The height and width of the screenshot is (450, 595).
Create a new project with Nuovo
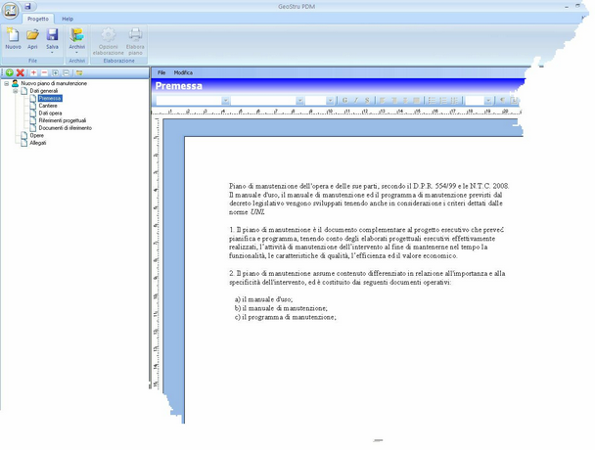click(x=13, y=39)
